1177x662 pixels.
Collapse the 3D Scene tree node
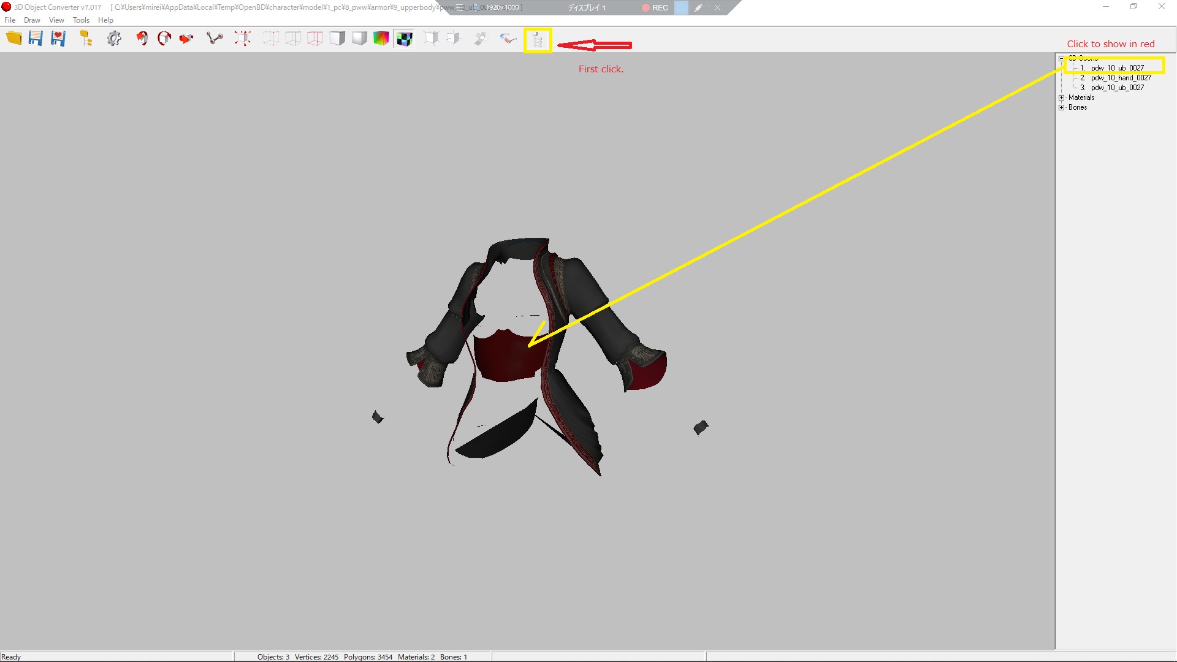1062,59
